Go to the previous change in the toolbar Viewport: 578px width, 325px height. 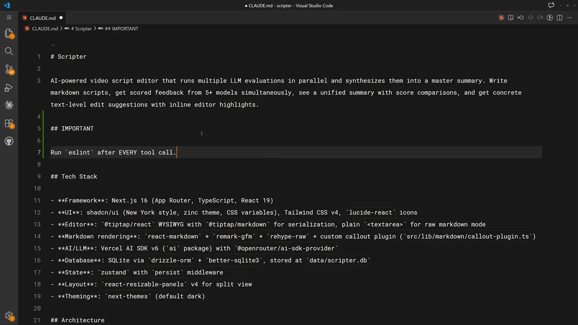click(521, 18)
